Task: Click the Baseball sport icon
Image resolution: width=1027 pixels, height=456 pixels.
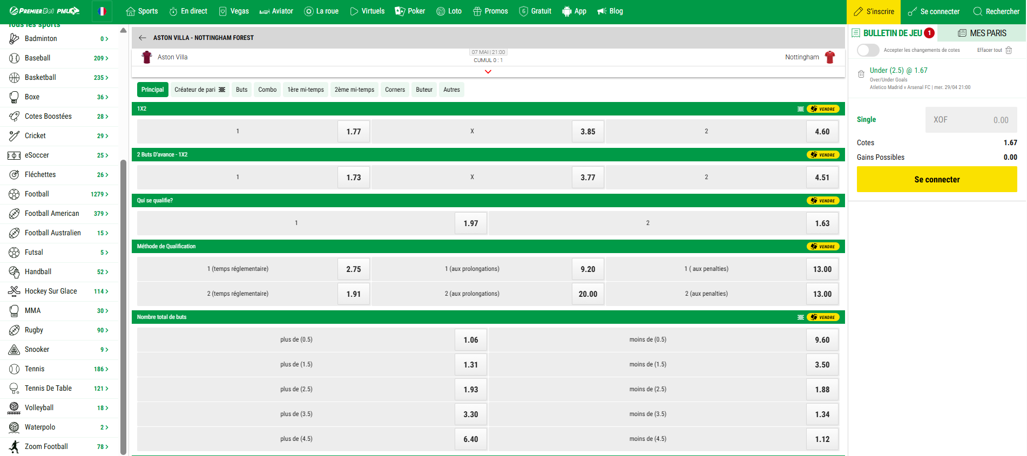Action: coord(14,58)
